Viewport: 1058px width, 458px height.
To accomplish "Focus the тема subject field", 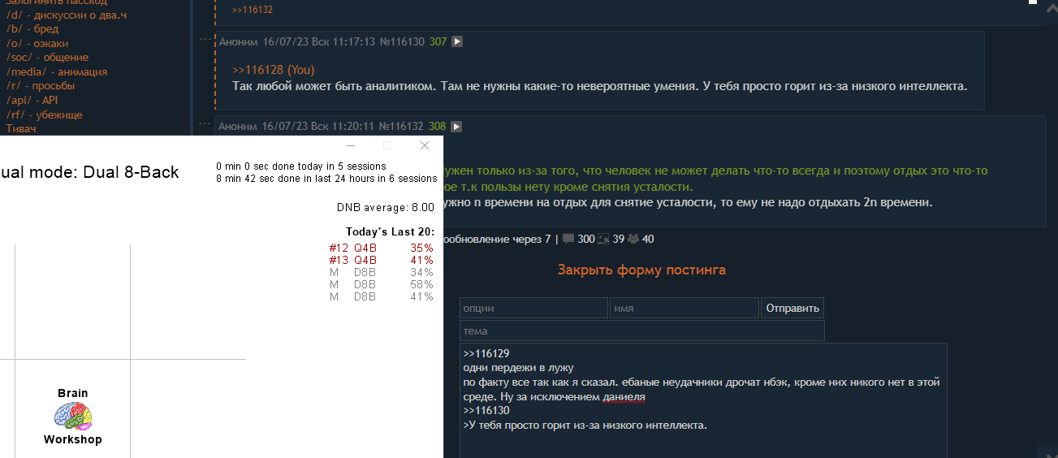I will (x=641, y=331).
